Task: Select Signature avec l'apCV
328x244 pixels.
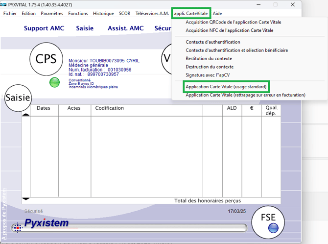Action: click(208, 75)
